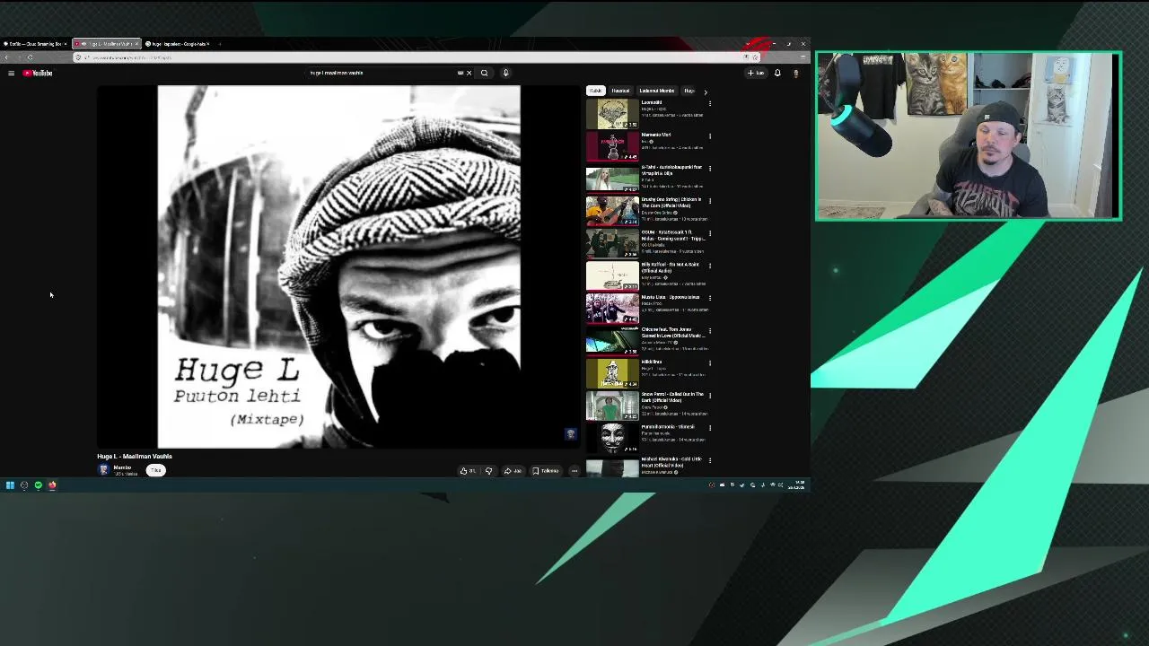The height and width of the screenshot is (646, 1149).
Task: Start voice search with the microphone icon
Action: (505, 73)
